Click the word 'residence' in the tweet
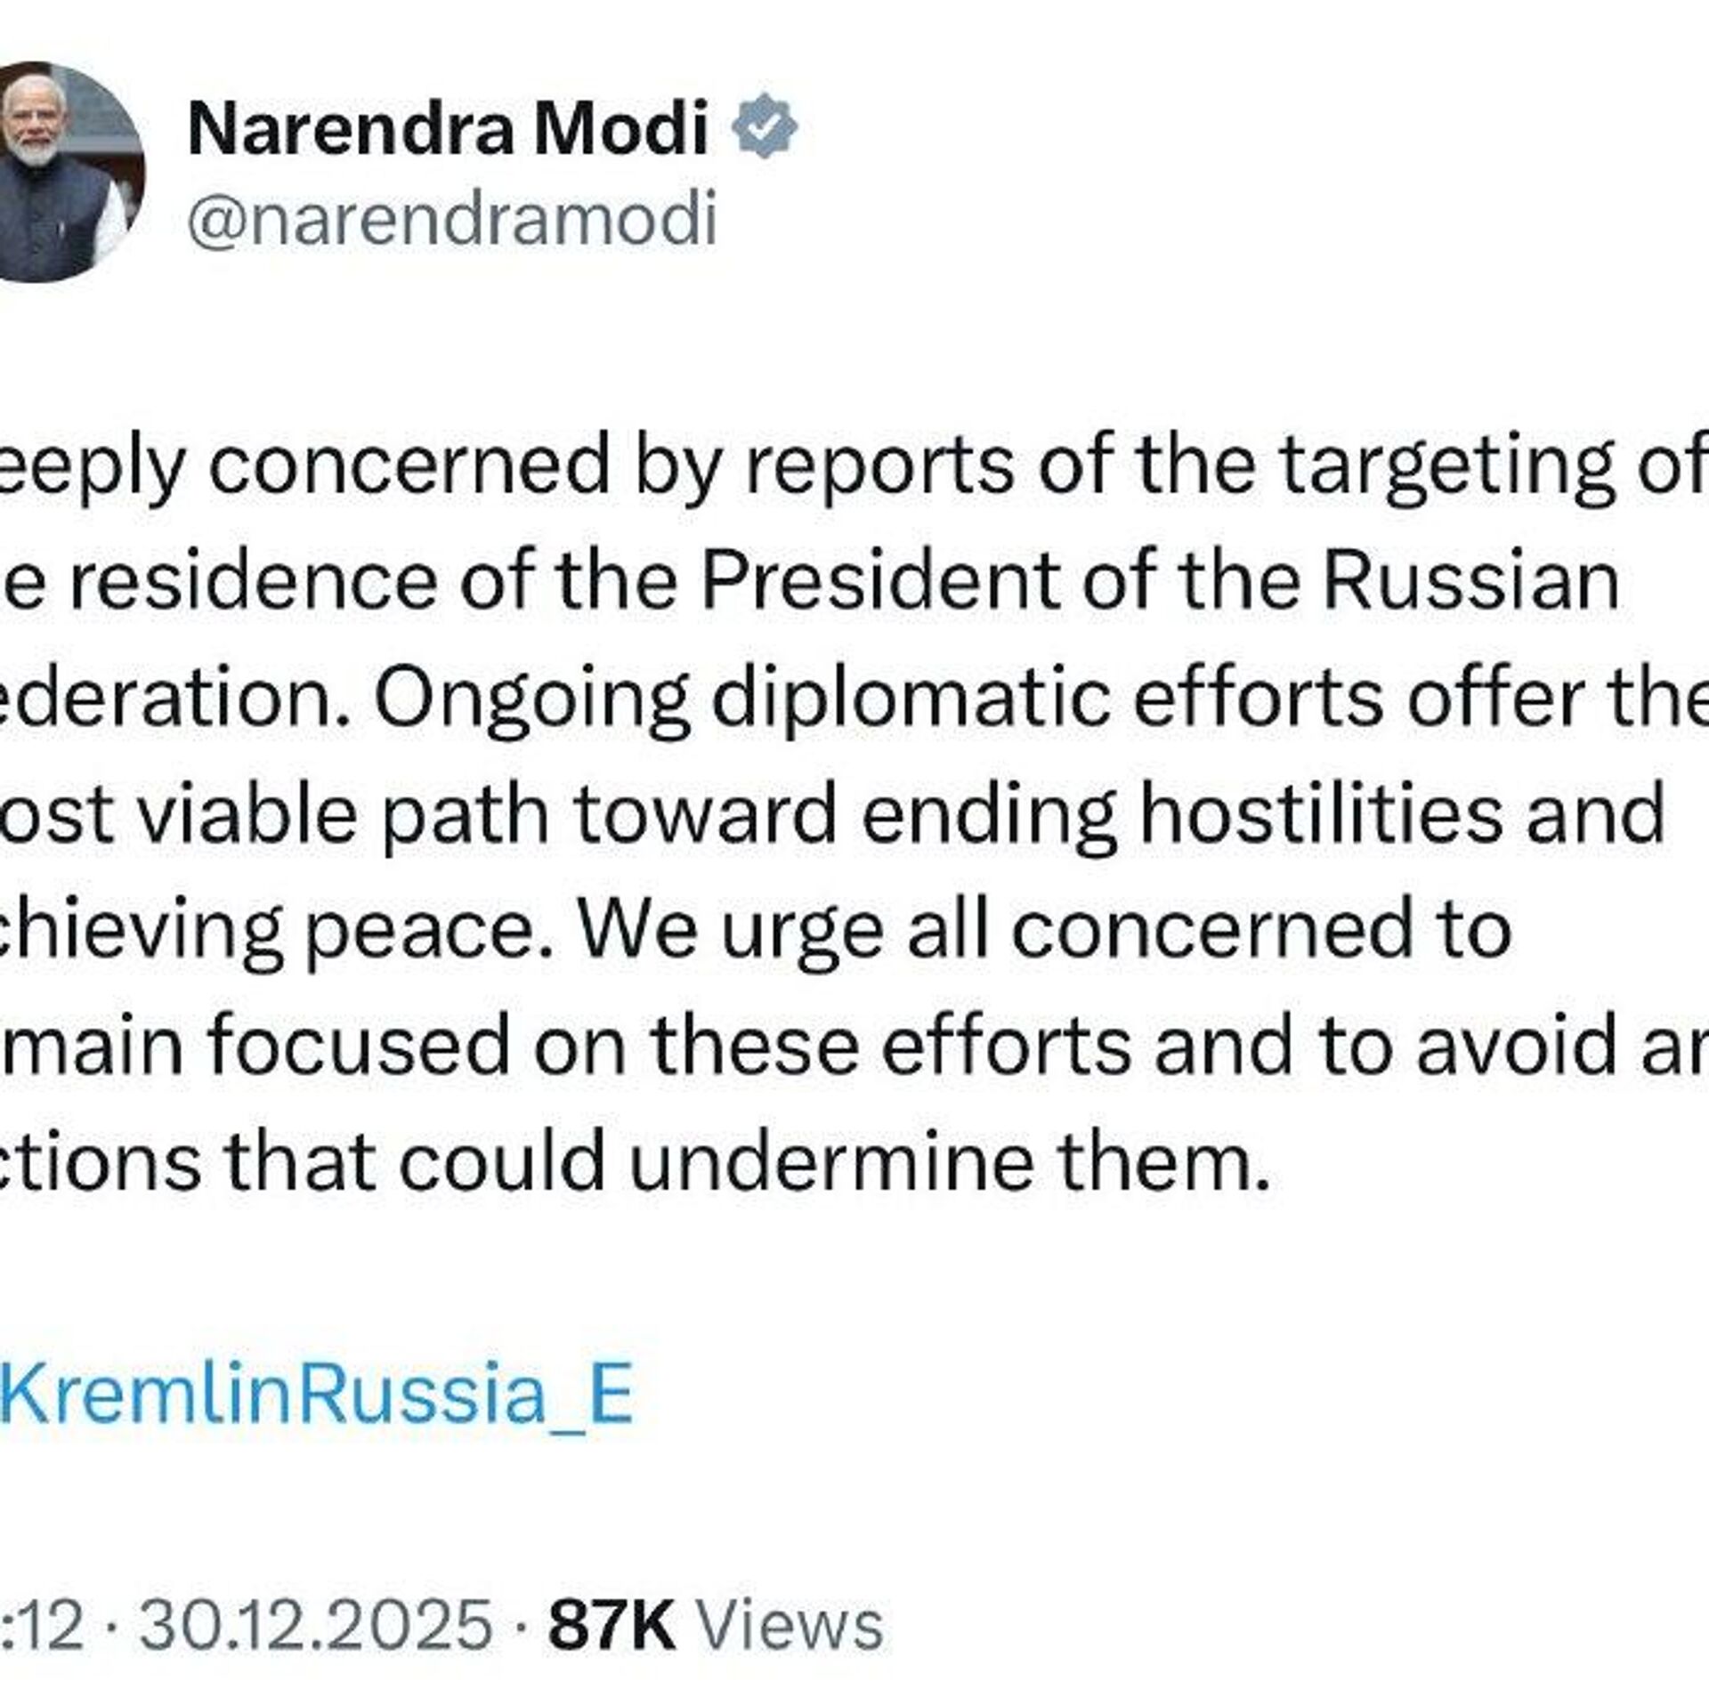The height and width of the screenshot is (1706, 1709). [254, 582]
